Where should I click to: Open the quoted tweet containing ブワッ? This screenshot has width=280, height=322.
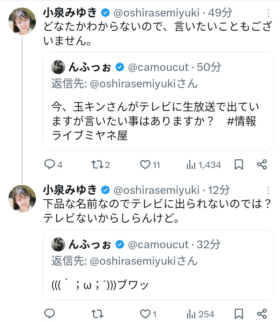click(x=158, y=285)
